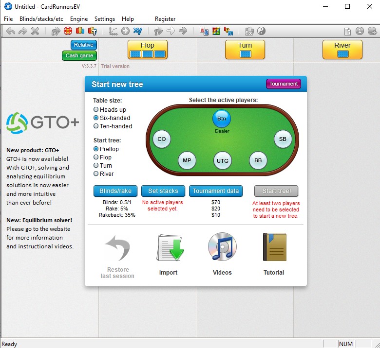Click the circled number 1 icon
Screen dimensions: 380x348
coord(360,31)
